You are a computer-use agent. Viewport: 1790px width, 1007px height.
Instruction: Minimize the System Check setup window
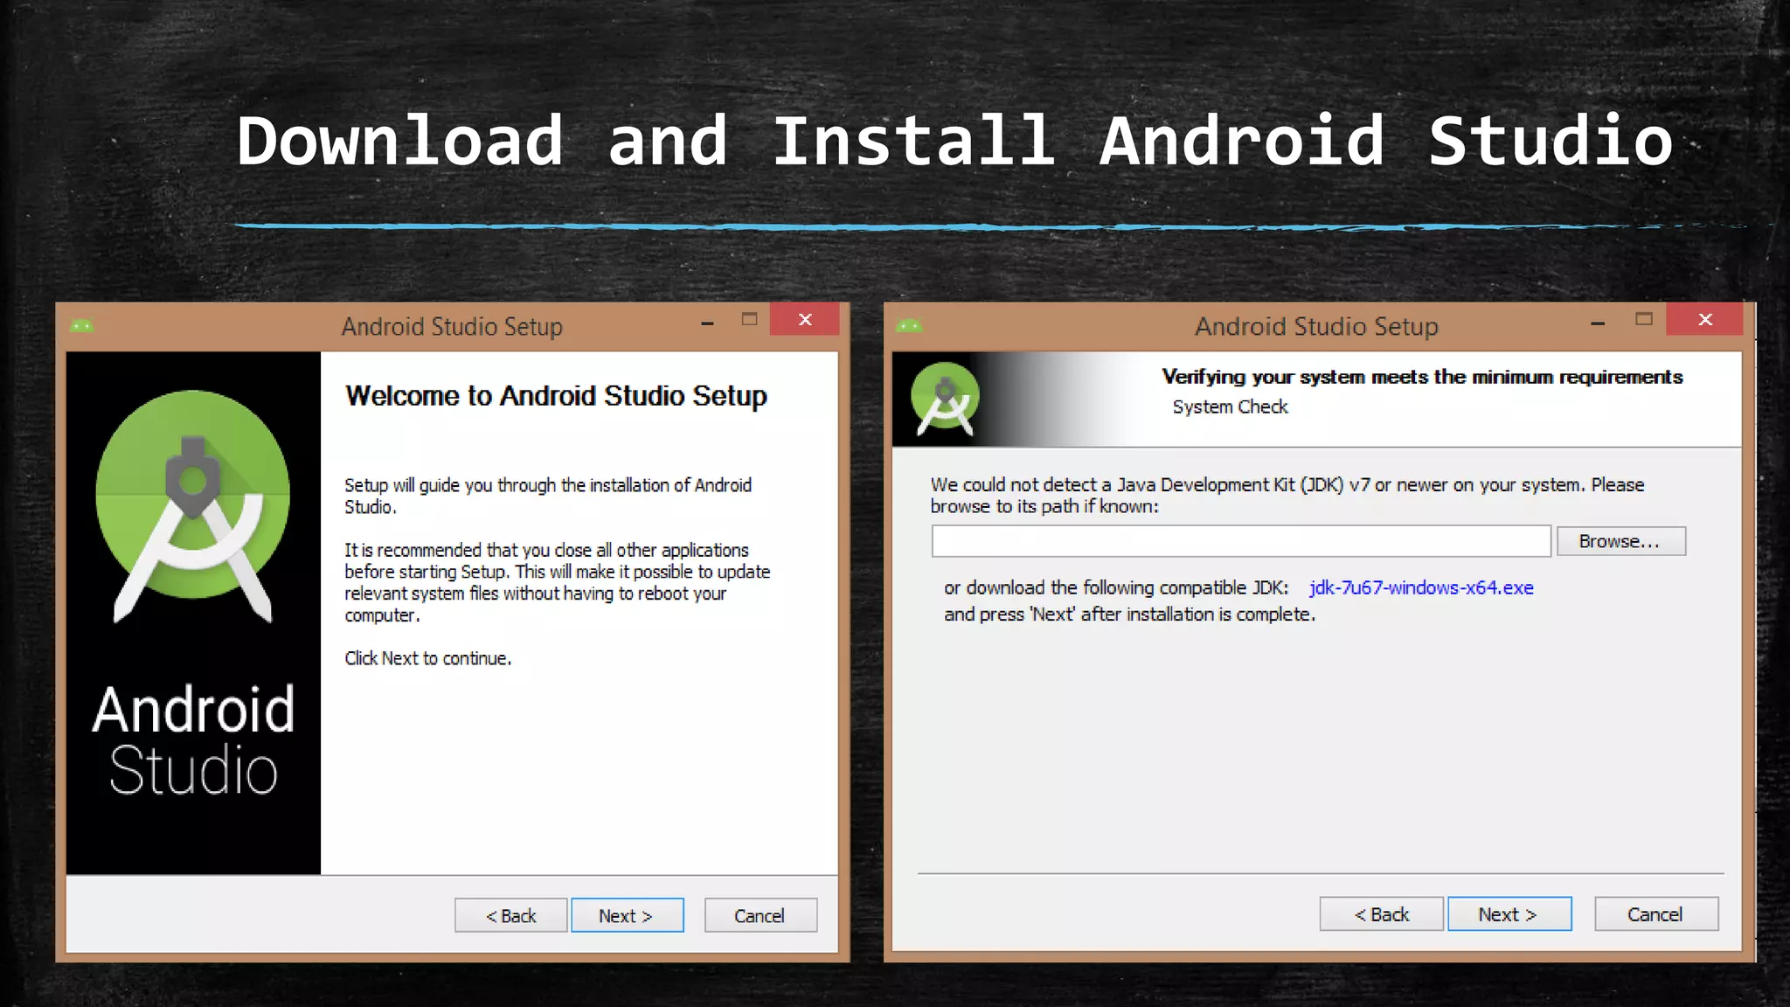(x=1598, y=323)
